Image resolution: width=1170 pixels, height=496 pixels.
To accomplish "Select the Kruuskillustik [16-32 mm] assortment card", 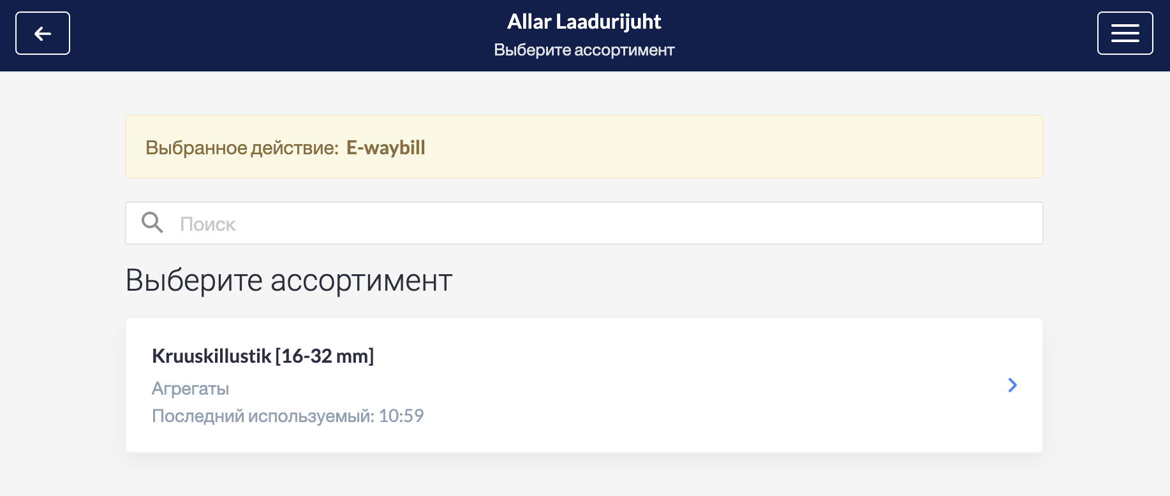I will tap(584, 385).
